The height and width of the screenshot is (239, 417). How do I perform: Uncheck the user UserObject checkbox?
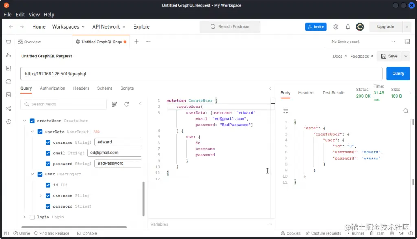(x=40, y=174)
